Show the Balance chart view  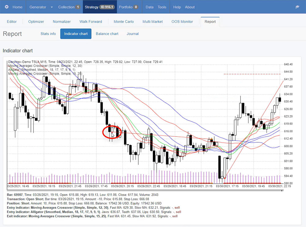(x=107, y=34)
